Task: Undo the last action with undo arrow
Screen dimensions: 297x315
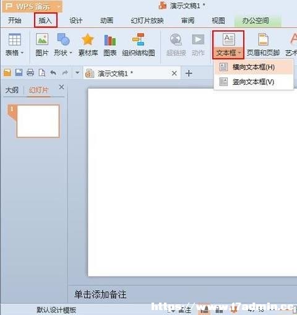Action: [53, 72]
